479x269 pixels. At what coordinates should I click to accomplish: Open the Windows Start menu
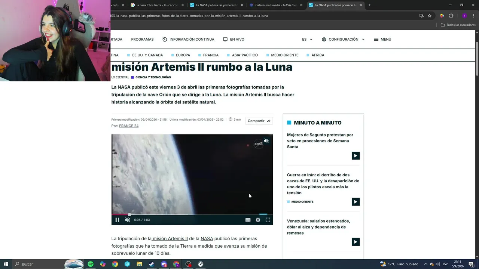[x=6, y=264]
